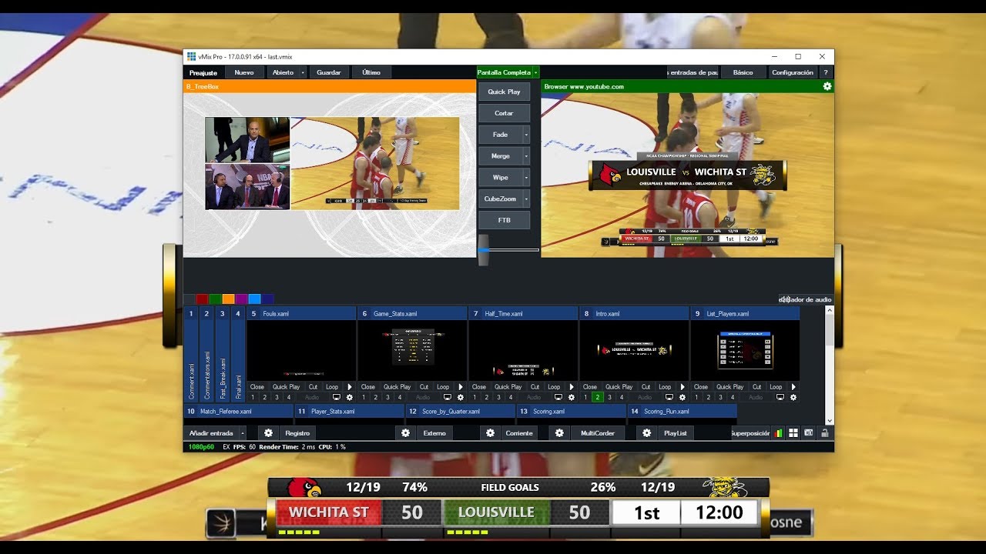986x554 pixels.
Task: Open gear settings of the Fouls.xaml input
Action: coord(350,397)
